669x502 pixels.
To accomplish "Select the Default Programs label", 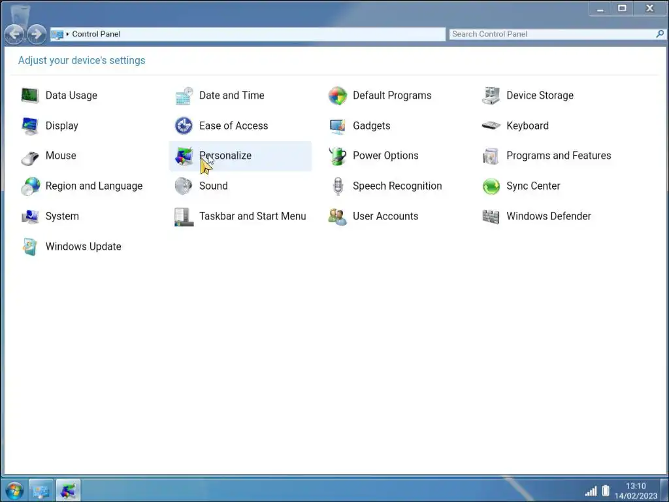I will 392,95.
